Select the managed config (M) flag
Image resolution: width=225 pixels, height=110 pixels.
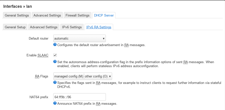tap(69, 76)
